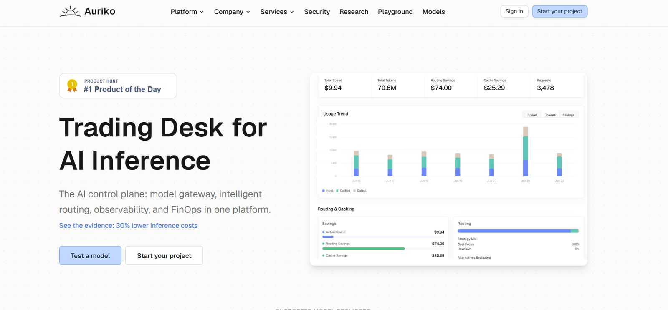Click the Cached legend color dot
The height and width of the screenshot is (310, 668).
pyautogui.click(x=337, y=191)
